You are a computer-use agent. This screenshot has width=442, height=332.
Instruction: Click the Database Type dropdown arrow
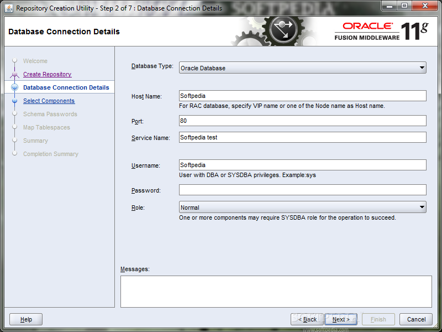click(x=422, y=68)
